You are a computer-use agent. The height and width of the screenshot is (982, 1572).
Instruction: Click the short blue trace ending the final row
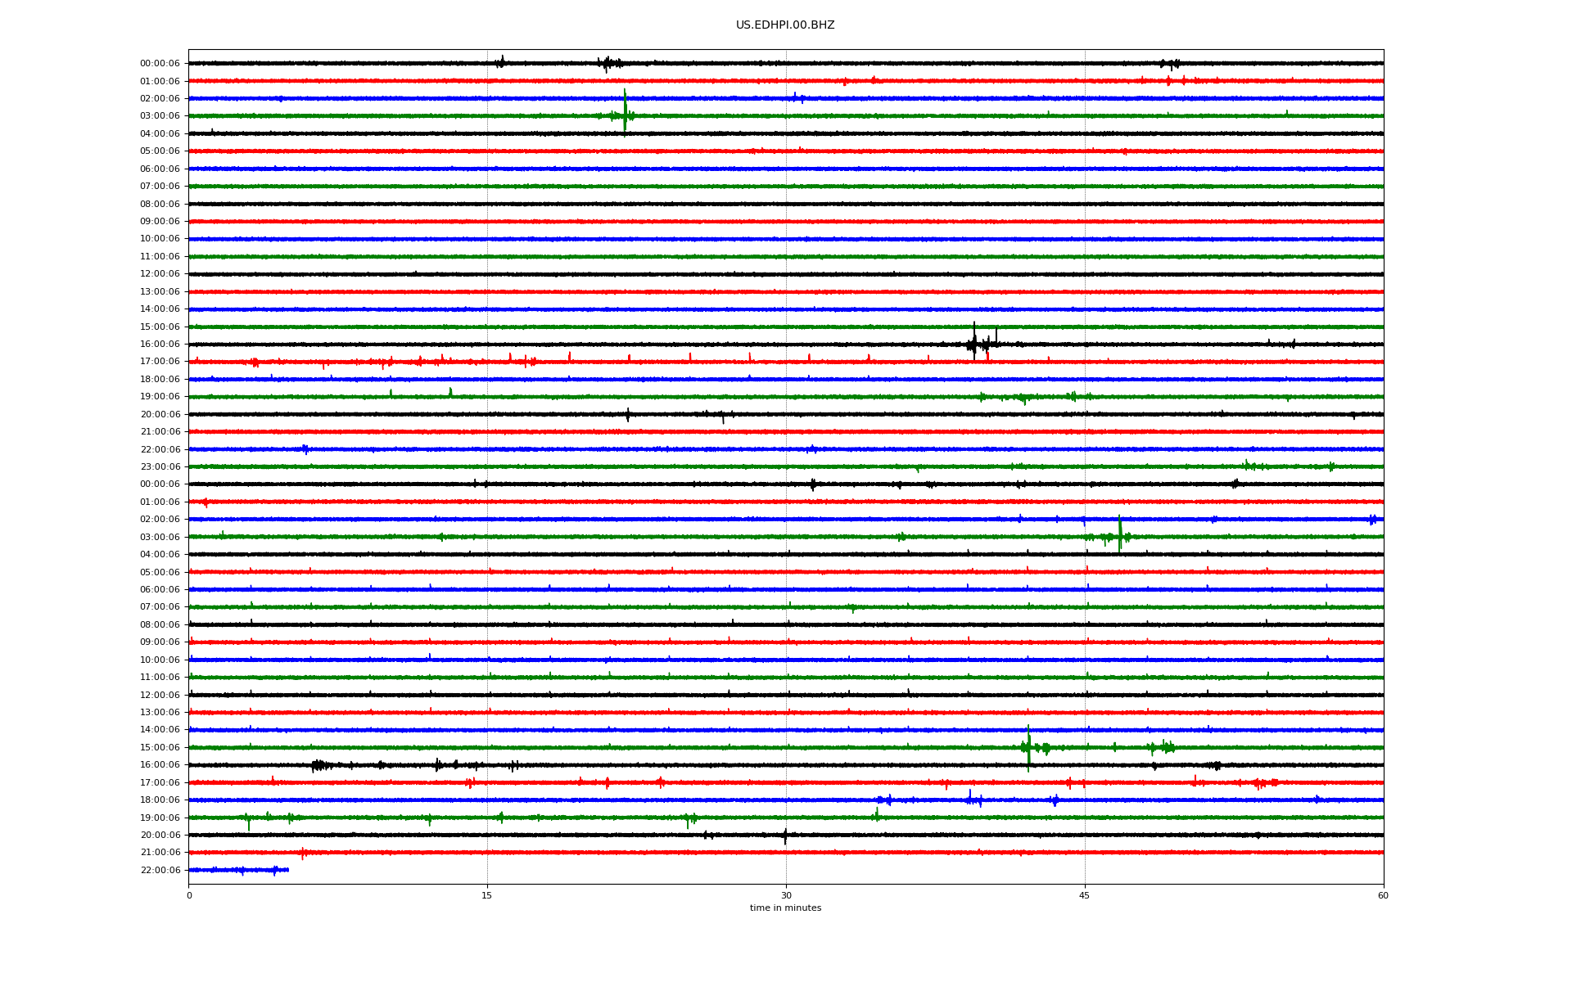[x=238, y=870]
